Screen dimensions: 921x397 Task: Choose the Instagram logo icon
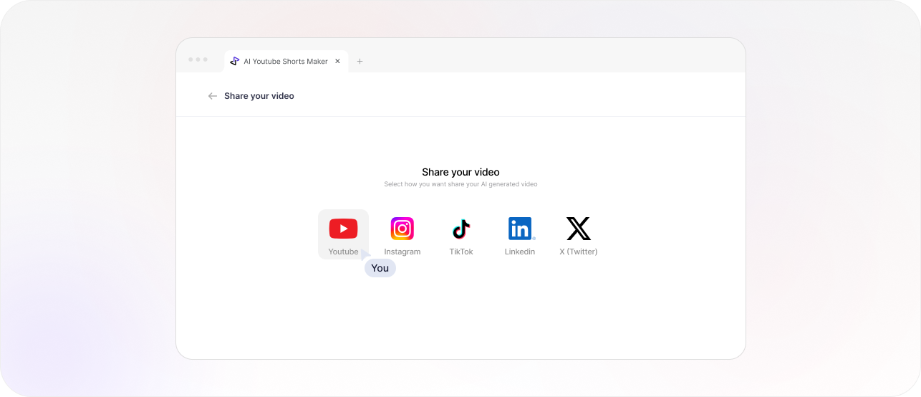click(x=402, y=229)
